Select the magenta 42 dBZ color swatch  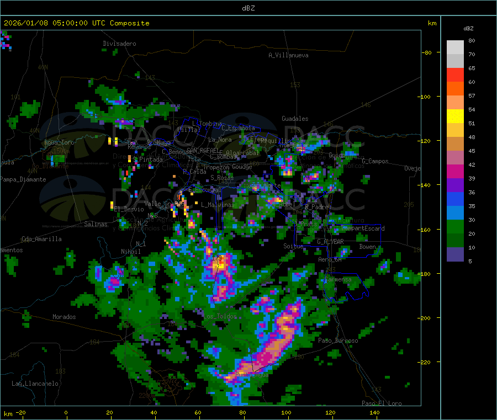click(x=455, y=171)
